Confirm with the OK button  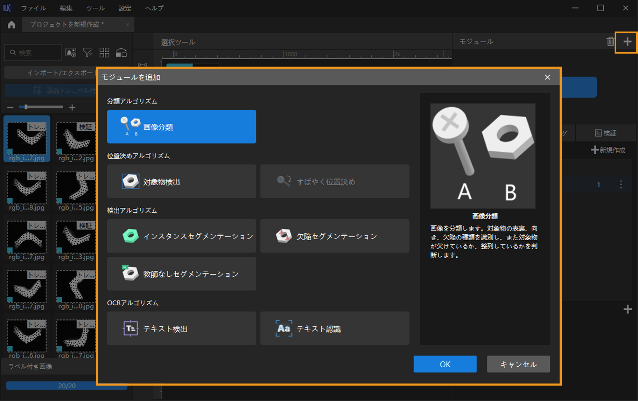tap(445, 364)
